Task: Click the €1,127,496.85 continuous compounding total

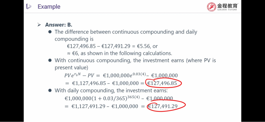Action: (x=90, y=83)
